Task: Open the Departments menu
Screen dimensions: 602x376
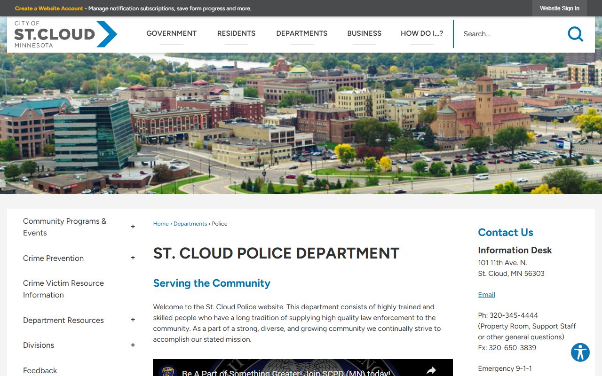Action: tap(301, 33)
